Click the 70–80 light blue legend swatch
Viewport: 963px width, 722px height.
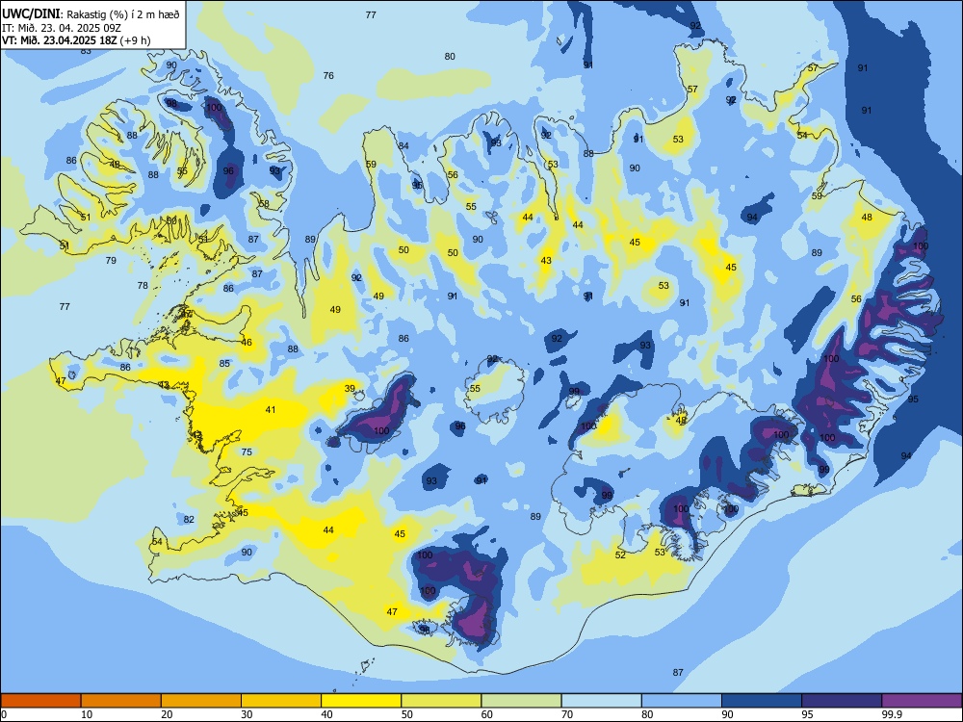pyautogui.click(x=601, y=701)
